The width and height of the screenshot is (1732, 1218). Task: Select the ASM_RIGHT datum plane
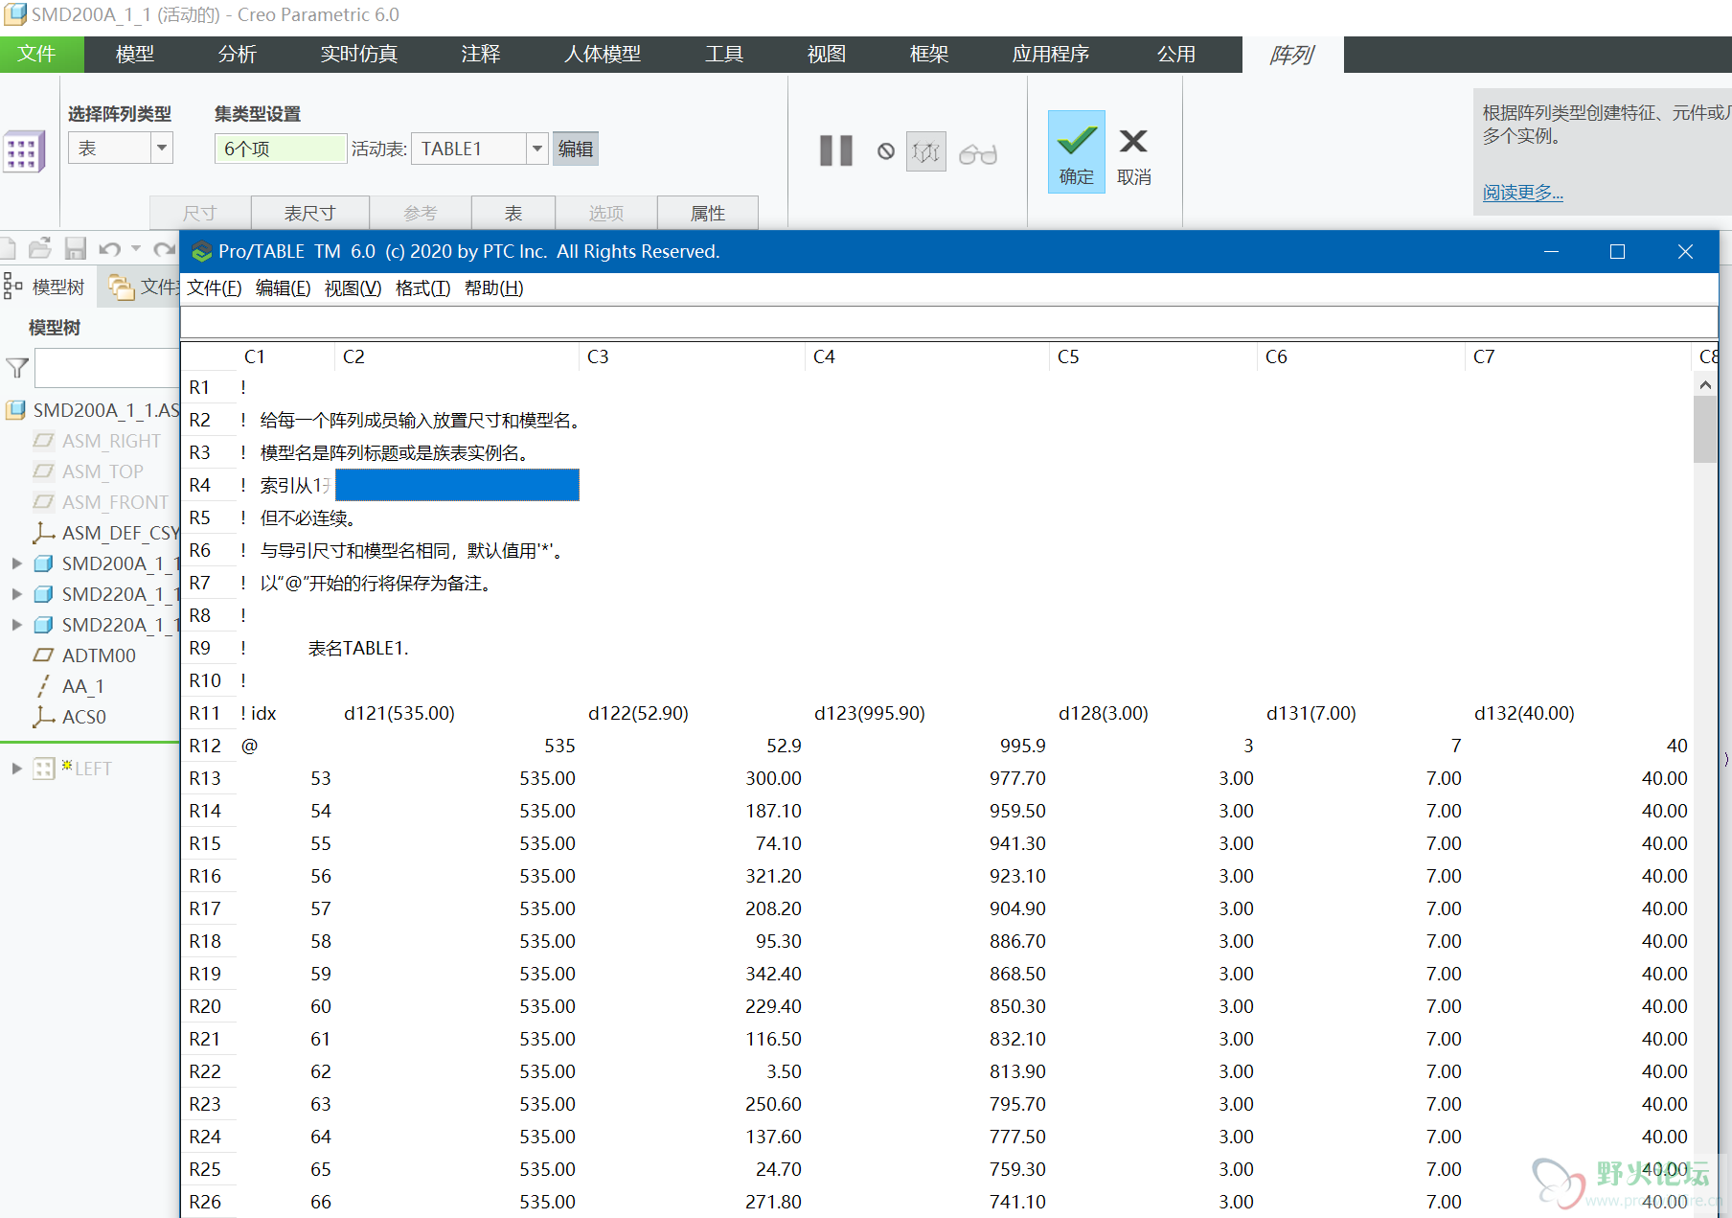point(98,441)
